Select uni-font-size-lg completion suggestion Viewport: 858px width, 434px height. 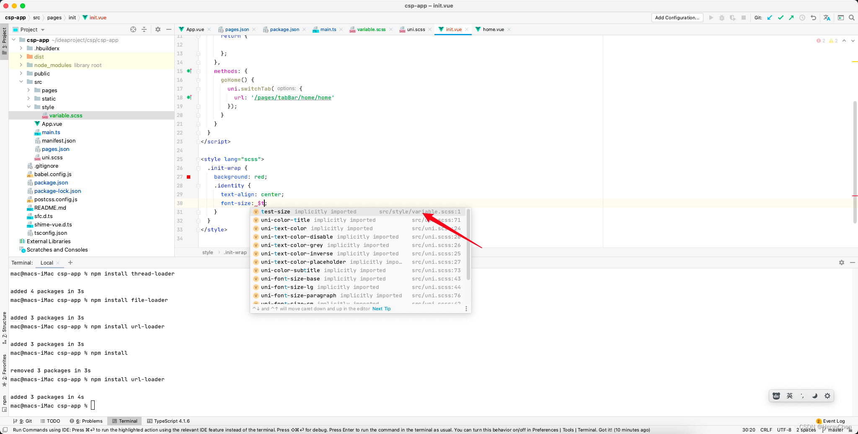pos(358,287)
